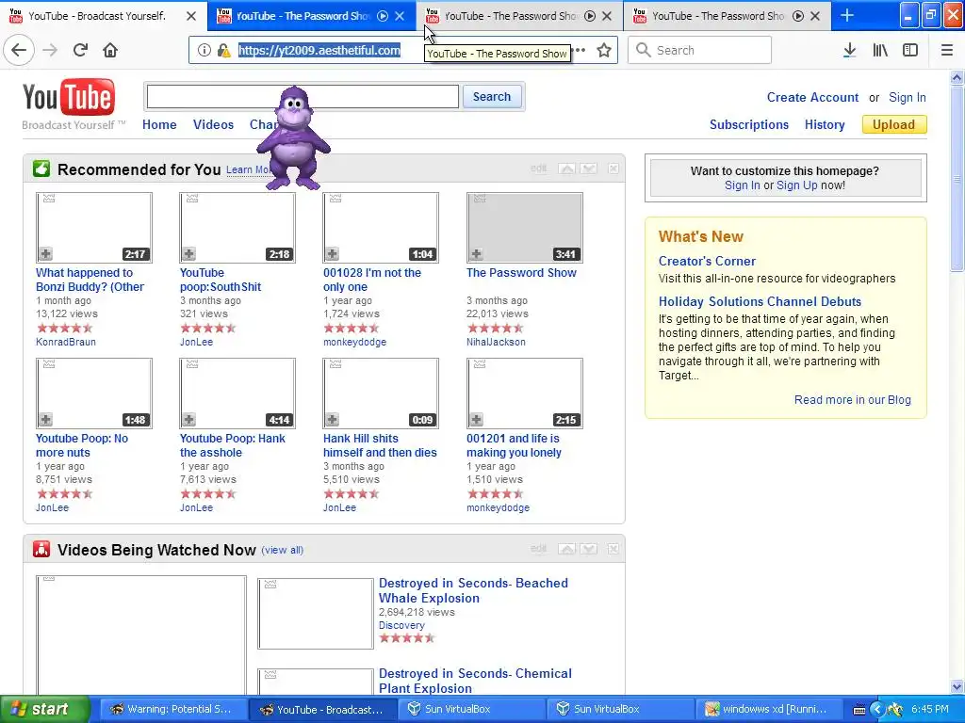Open thumbnail of 'YouTube poop: SouthShit'
Viewport: 965px width, 723px height.
tap(237, 228)
